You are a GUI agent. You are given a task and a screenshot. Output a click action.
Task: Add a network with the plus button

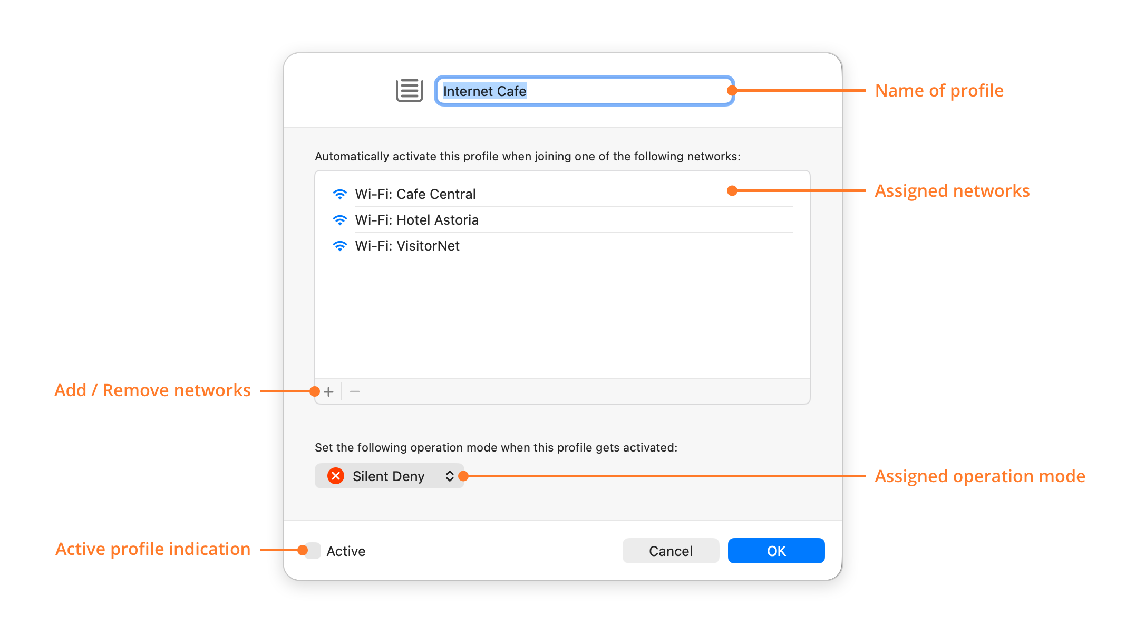pos(328,391)
